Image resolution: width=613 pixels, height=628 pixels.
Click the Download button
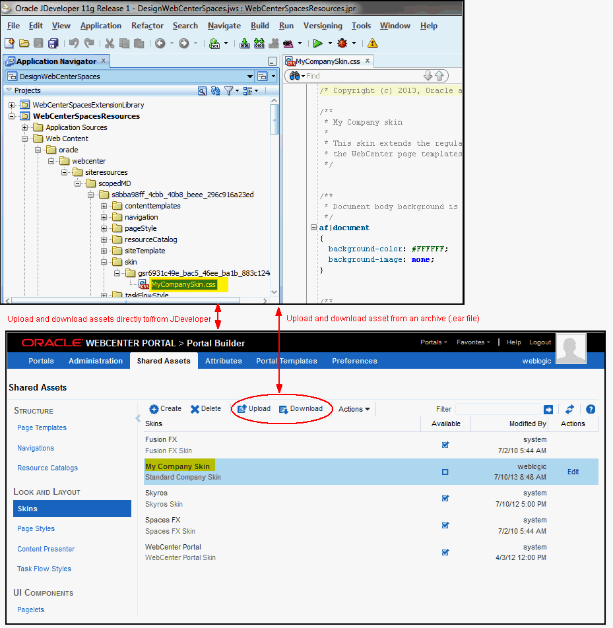[x=301, y=408]
